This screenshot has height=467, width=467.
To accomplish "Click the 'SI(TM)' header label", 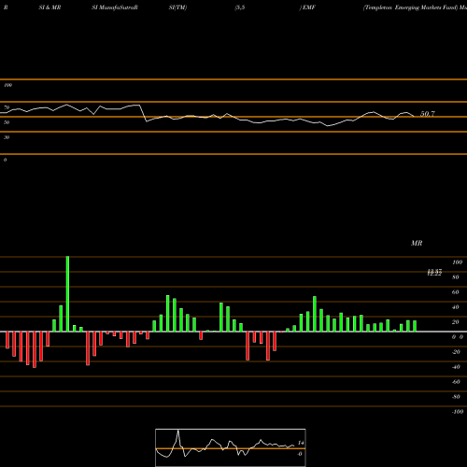I will [177, 7].
